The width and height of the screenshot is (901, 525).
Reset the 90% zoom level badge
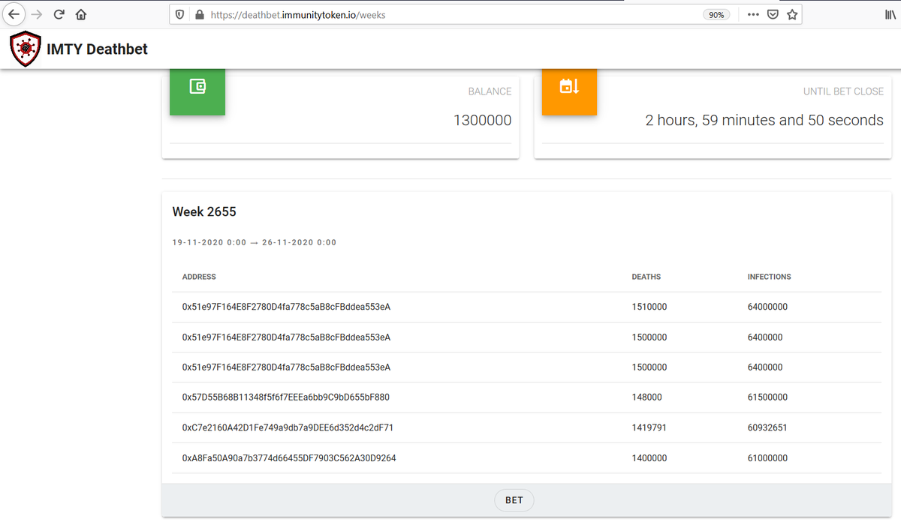(717, 14)
